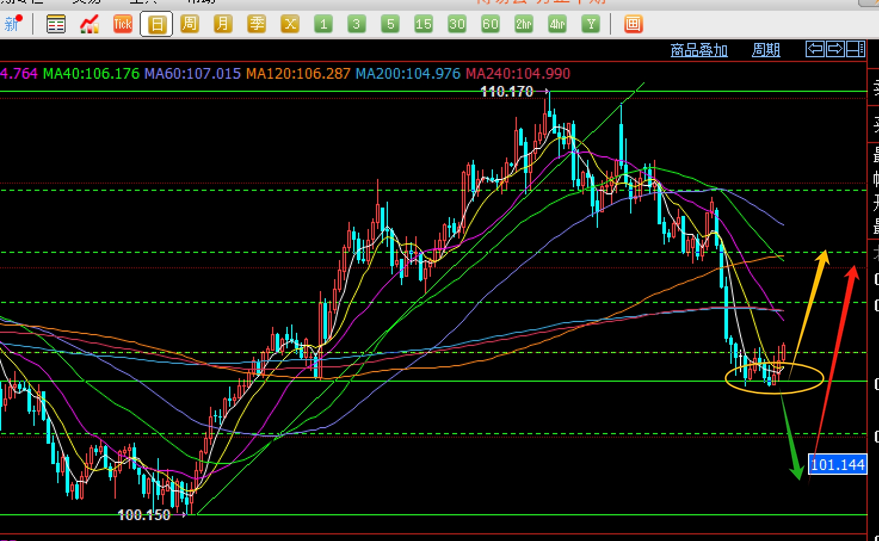Click the 新 news icon with red dot

coord(13,24)
